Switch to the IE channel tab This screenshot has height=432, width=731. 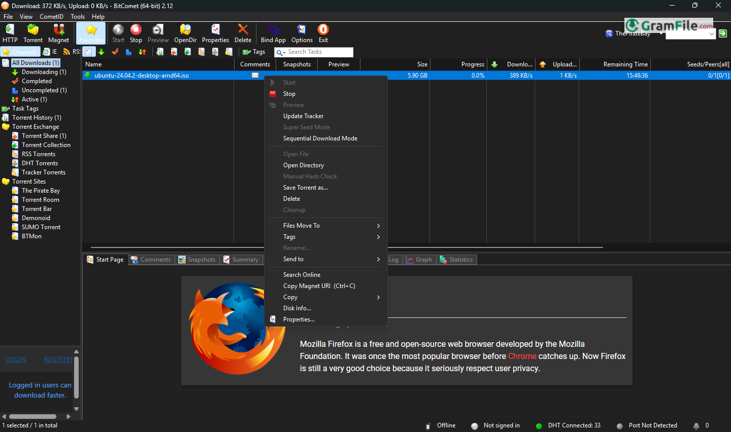[50, 52]
